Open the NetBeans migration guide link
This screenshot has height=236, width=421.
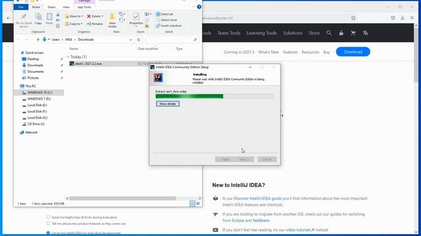coord(261,220)
